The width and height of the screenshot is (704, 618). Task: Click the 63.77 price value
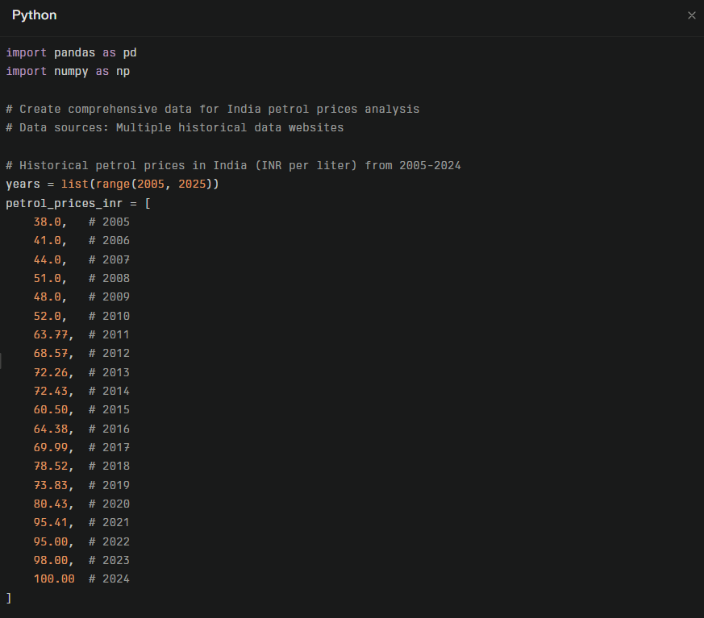click(51, 334)
